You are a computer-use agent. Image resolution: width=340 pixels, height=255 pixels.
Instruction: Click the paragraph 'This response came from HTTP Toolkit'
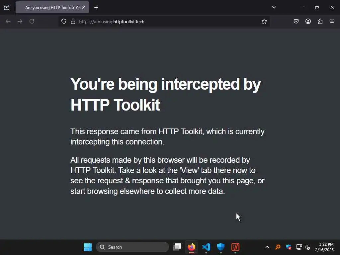point(167,136)
